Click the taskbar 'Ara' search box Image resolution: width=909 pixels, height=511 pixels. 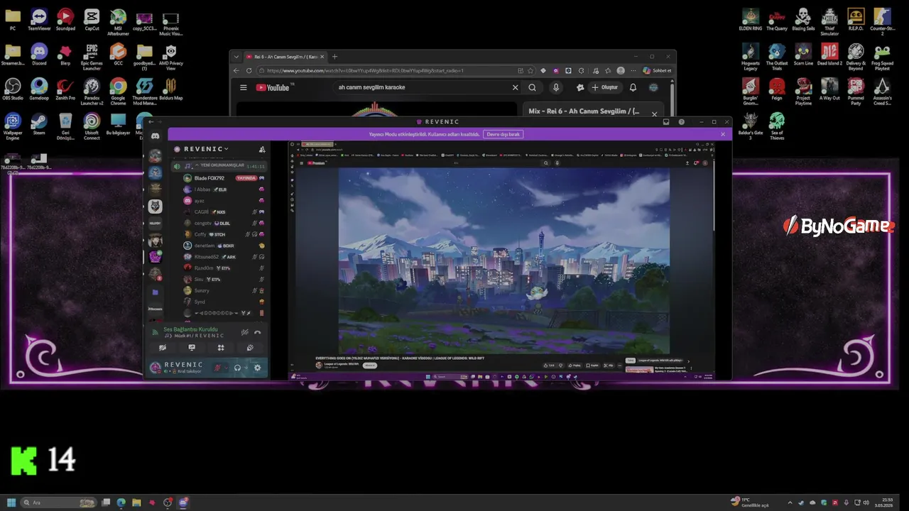click(x=60, y=502)
